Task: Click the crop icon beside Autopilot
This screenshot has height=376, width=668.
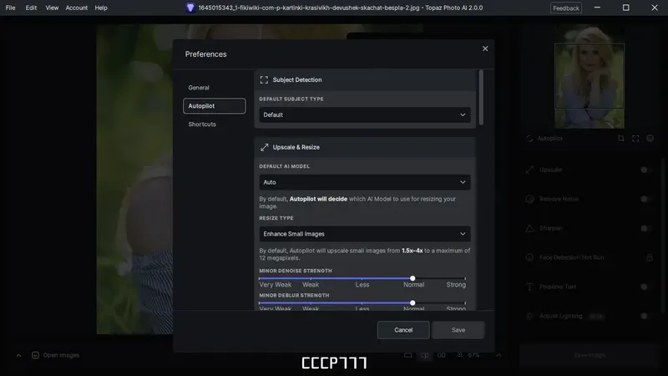Action: 620,138
